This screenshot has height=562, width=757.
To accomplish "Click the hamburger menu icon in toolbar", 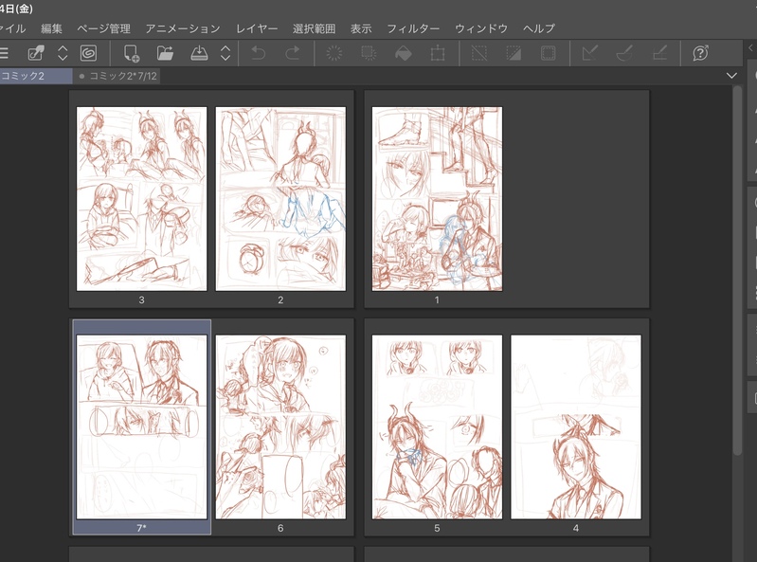I will [x=4, y=53].
